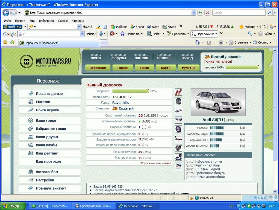Click the Stop loading X icon
Screen dimensions: 279x210
click(207, 13)
